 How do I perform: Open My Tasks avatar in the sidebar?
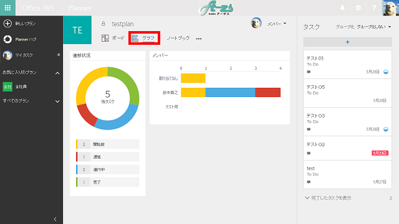coord(7,55)
